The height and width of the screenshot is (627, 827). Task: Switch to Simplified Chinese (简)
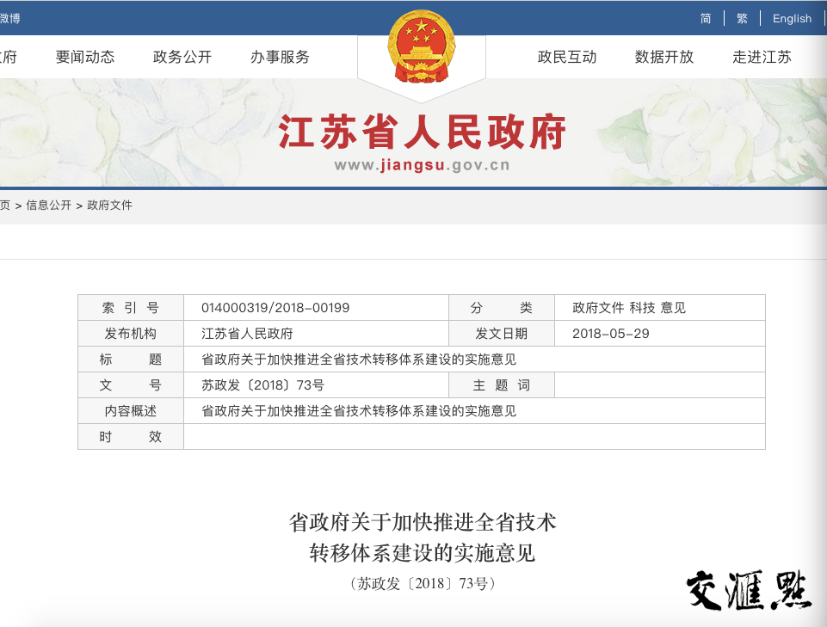coord(706,18)
